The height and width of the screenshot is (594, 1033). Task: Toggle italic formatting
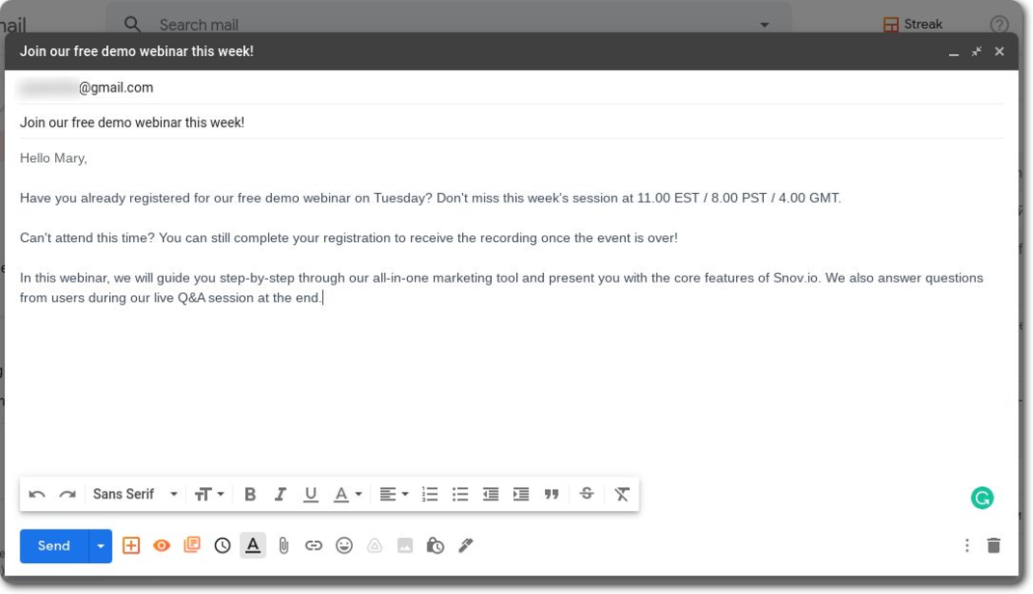tap(280, 495)
